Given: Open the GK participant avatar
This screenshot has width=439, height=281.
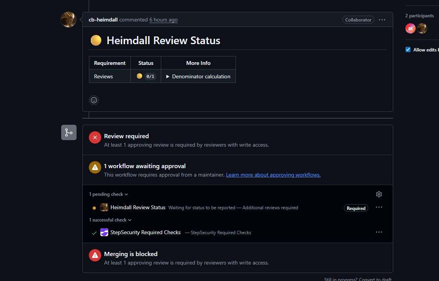Looking at the screenshot, I should (x=411, y=28).
